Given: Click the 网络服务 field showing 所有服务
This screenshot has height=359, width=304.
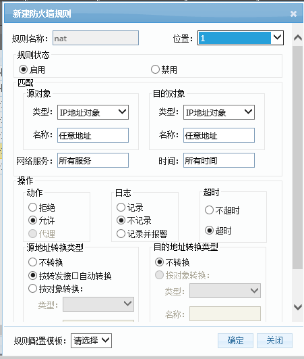Looking at the screenshot, I should click(x=93, y=160).
